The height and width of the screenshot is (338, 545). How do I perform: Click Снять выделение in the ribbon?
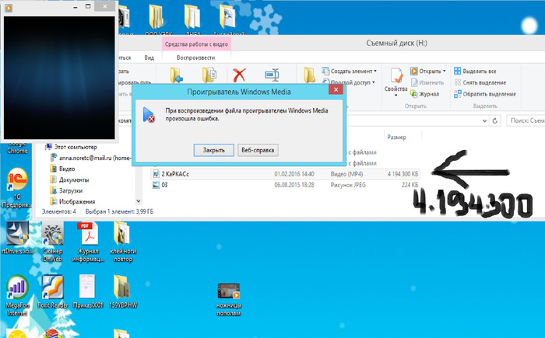[480, 82]
